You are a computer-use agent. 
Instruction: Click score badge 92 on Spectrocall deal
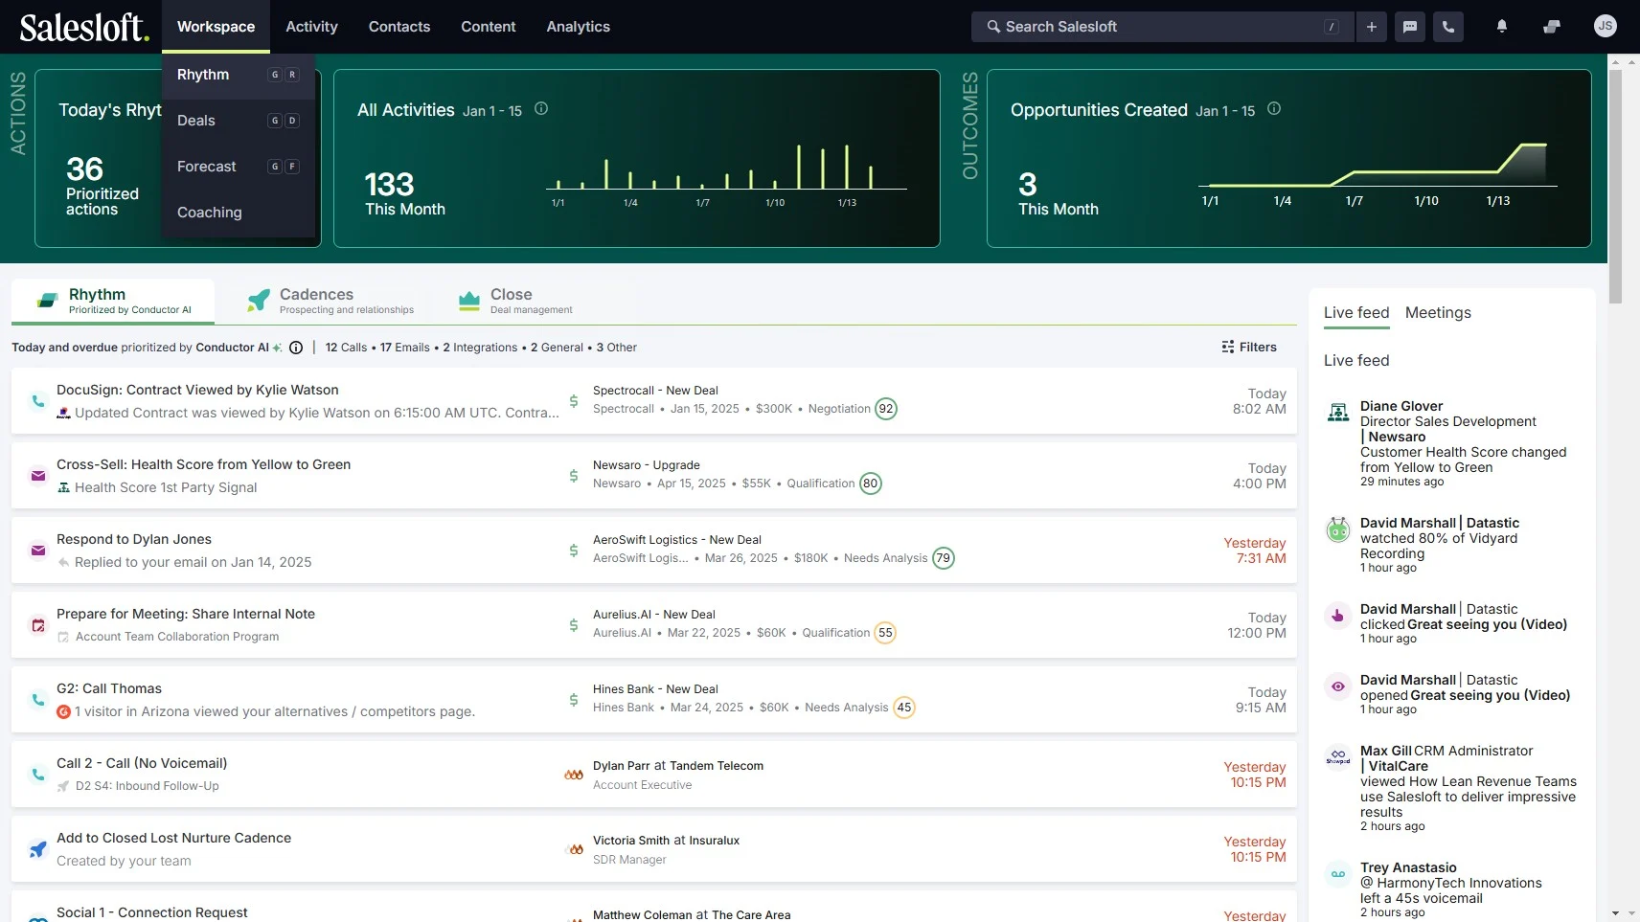pos(886,409)
